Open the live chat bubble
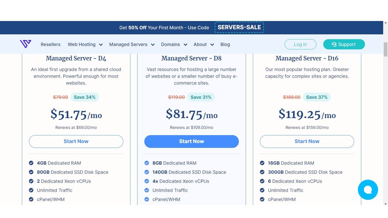Viewport: 388px width, 218px height. [368, 190]
